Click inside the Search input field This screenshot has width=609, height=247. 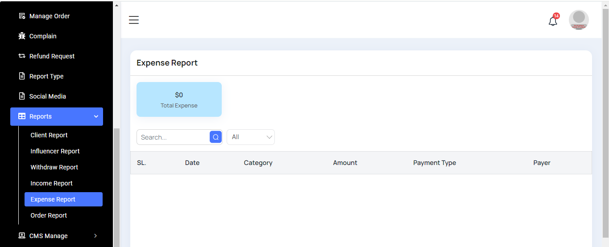173,137
